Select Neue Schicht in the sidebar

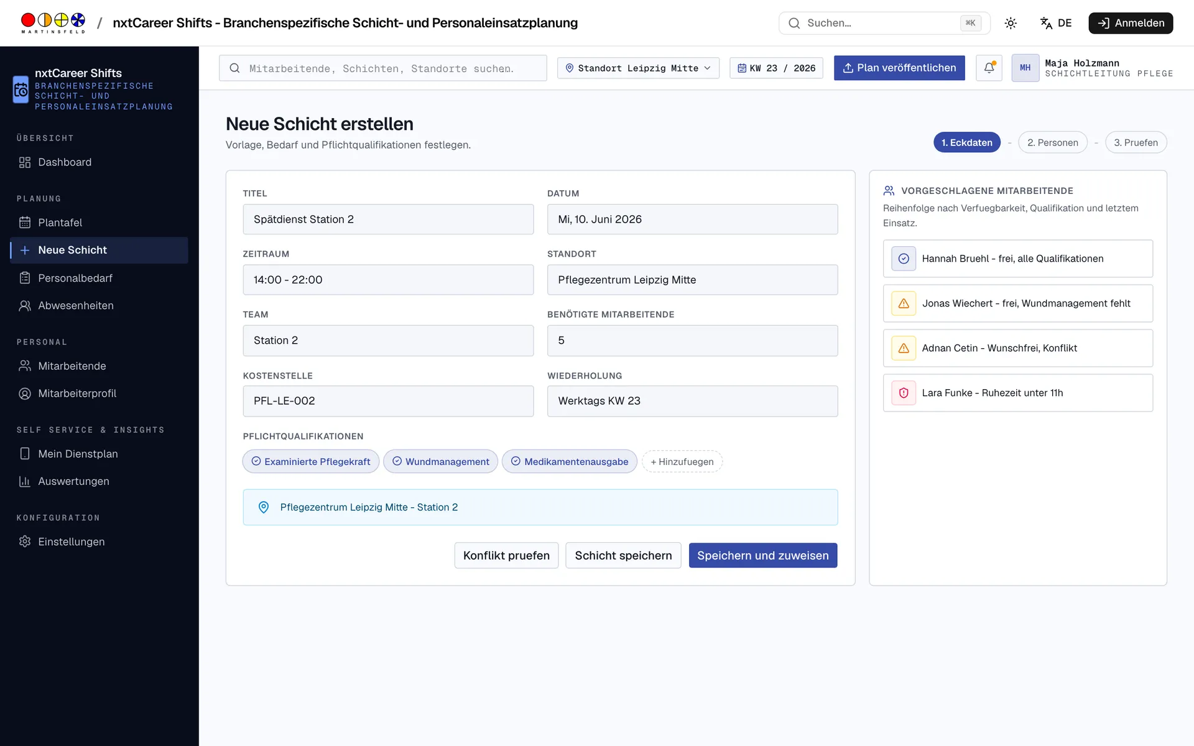coord(99,250)
